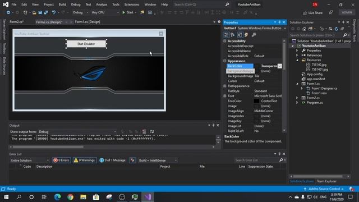
Task: Click the ForeColor black color swatch
Action: (x=256, y=101)
